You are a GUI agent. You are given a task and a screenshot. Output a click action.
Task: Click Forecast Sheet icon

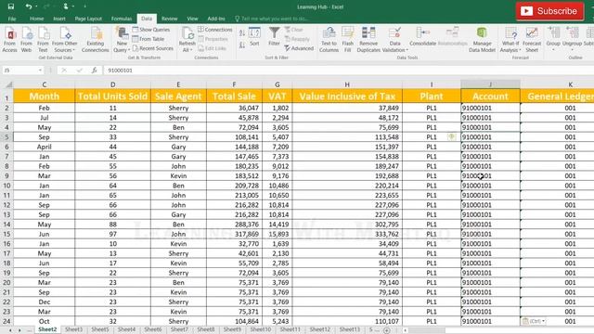tap(532, 39)
